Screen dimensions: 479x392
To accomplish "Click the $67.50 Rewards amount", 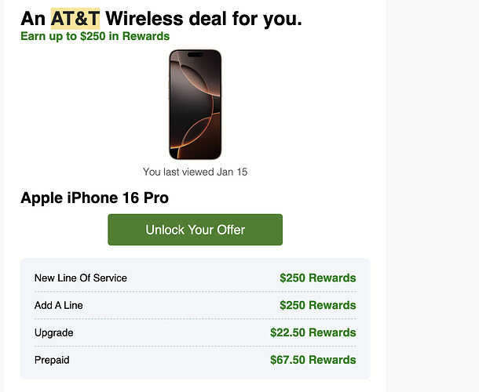I will (313, 360).
